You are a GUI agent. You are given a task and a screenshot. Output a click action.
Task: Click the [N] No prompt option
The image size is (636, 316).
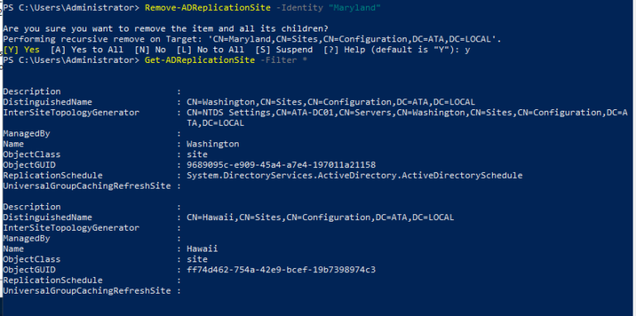tap(150, 50)
